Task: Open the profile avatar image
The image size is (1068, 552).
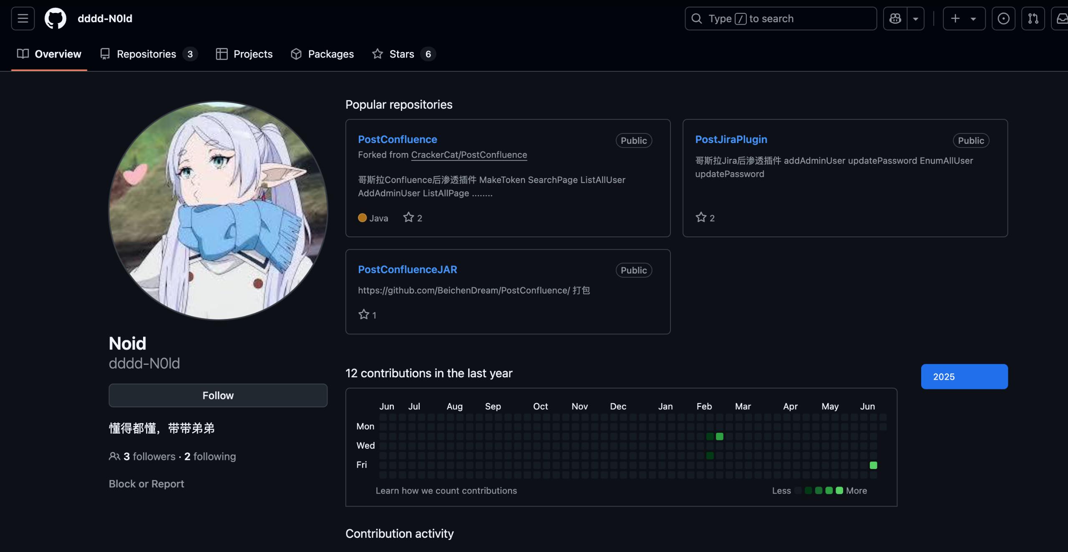Action: [x=218, y=211]
